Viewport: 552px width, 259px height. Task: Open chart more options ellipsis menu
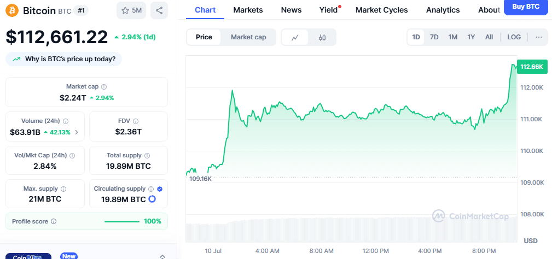(x=539, y=37)
